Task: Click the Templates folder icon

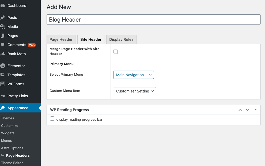Action: pyautogui.click(x=2, y=75)
